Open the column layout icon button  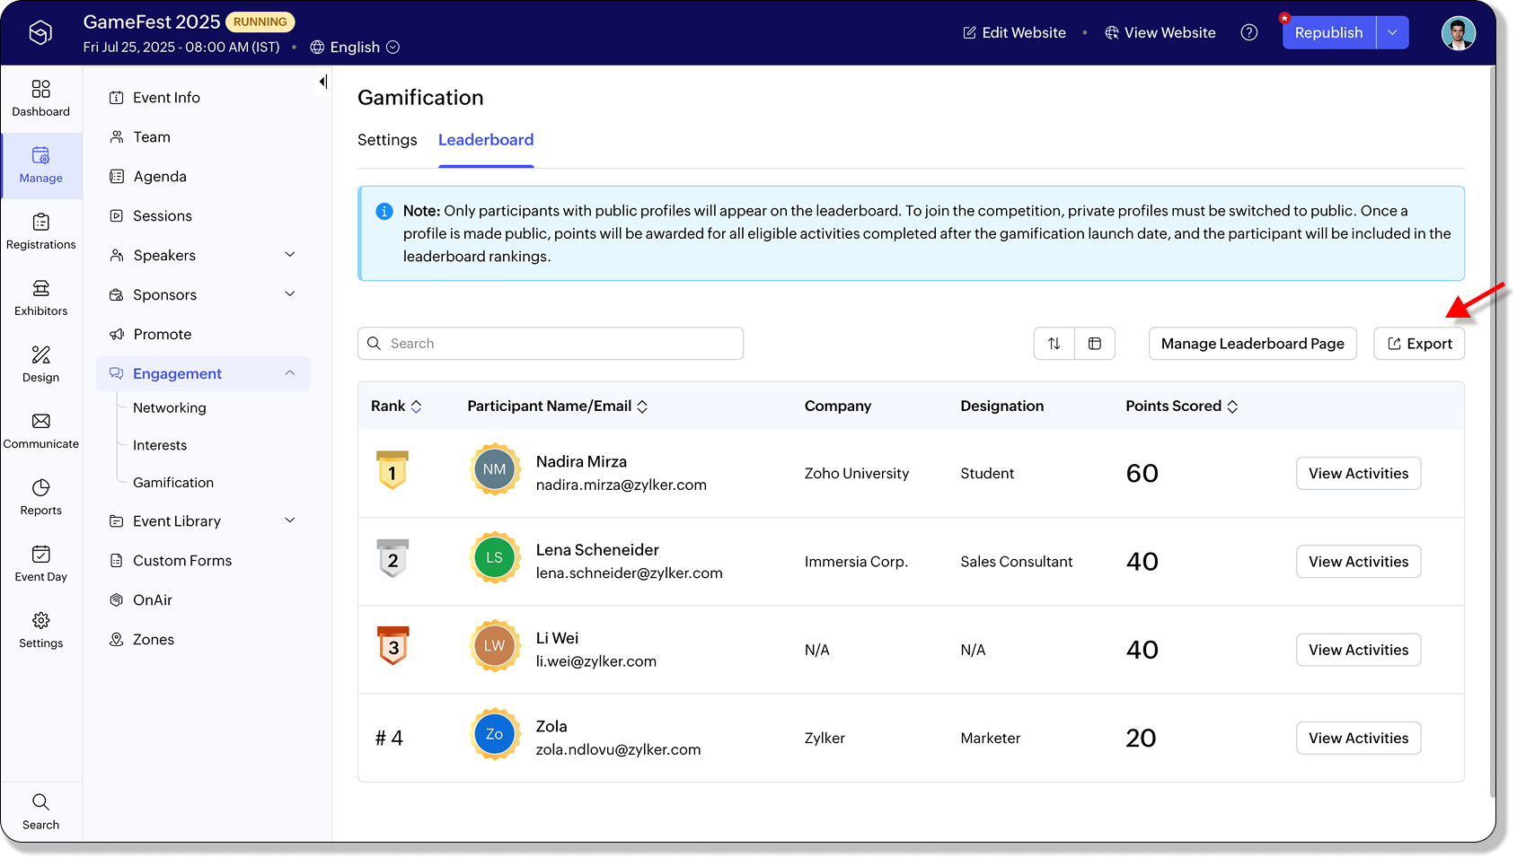click(1094, 344)
